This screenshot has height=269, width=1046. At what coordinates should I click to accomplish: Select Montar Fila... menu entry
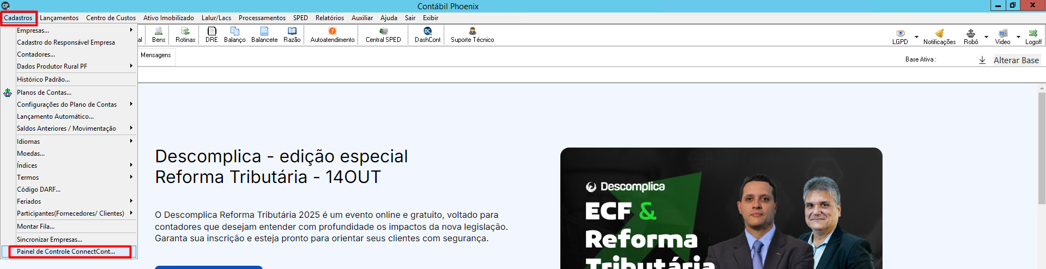69,227
